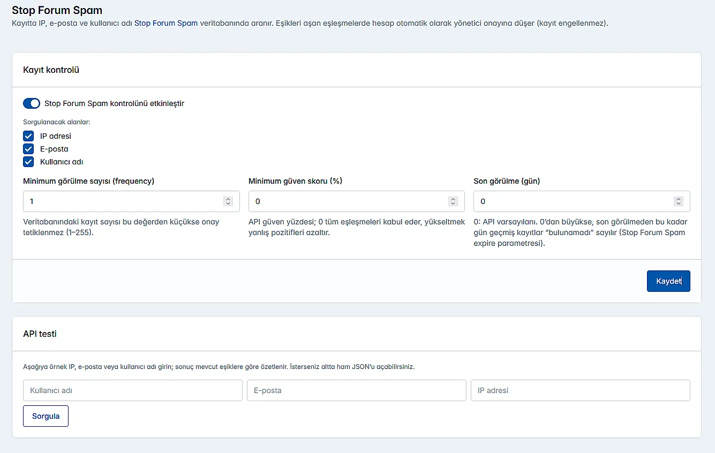
Task: Click the stepper arrows on Son görülme field
Action: pyautogui.click(x=679, y=201)
